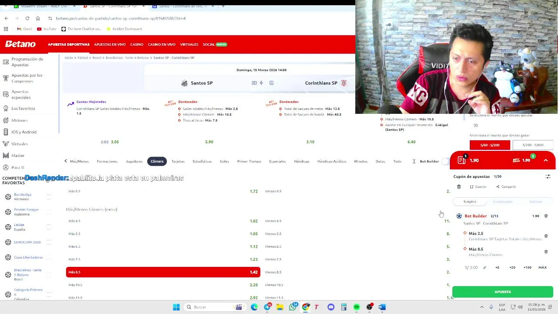
Task: Add +20 to the stake
Action: click(512, 267)
